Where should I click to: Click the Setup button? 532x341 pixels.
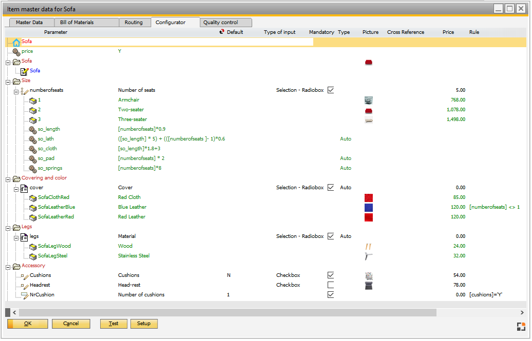coord(144,324)
